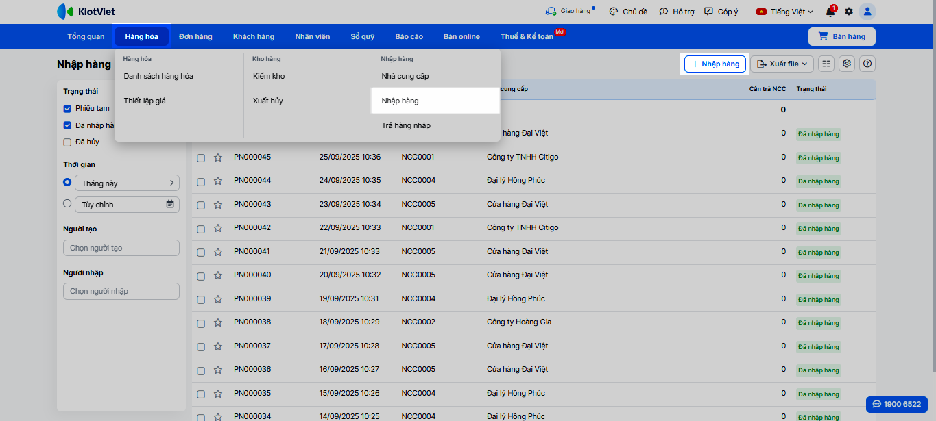Click the Chọn người tạo input field
The width and height of the screenshot is (936, 421).
(x=121, y=248)
